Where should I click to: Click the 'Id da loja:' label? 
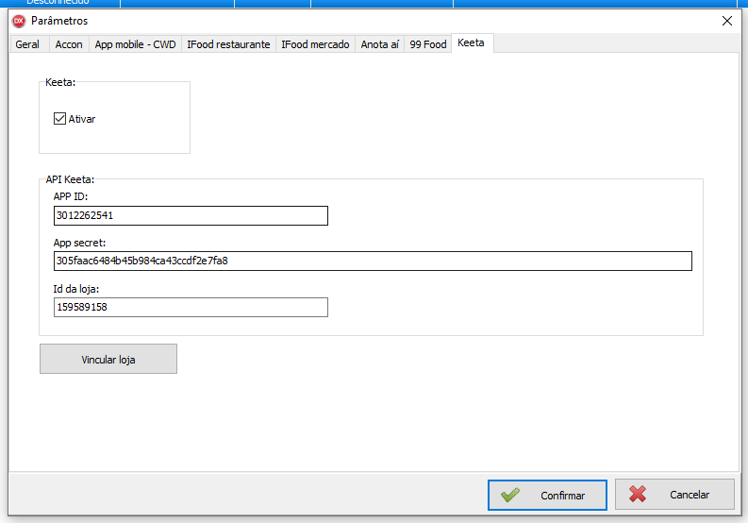[76, 289]
